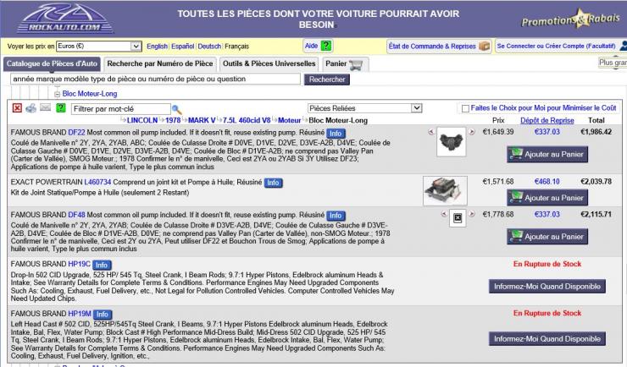Click the Bloc Moteur-Long tree link
This screenshot has height=367, width=627.
(90, 94)
